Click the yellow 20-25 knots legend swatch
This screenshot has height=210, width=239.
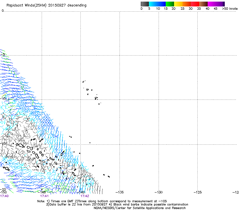[178, 4]
